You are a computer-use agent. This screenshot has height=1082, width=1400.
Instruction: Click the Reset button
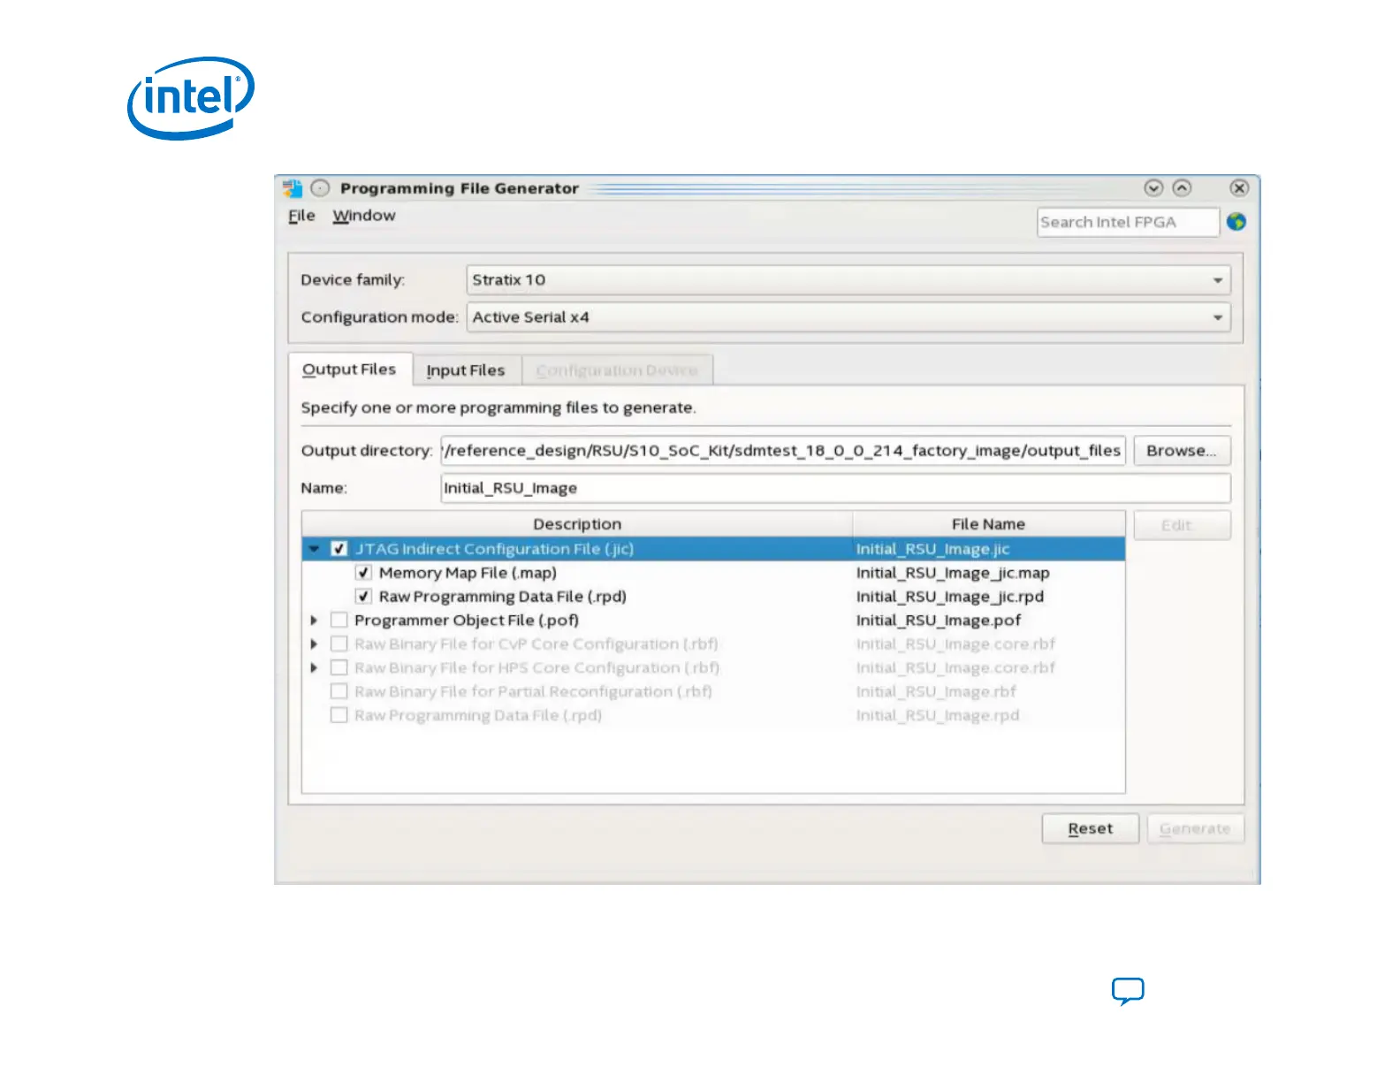click(x=1091, y=829)
